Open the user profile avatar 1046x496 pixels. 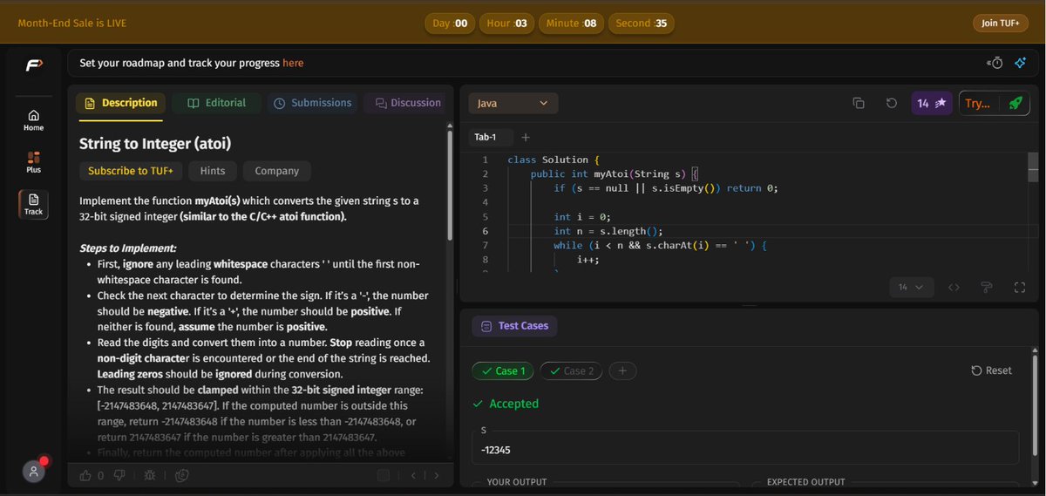pyautogui.click(x=34, y=471)
